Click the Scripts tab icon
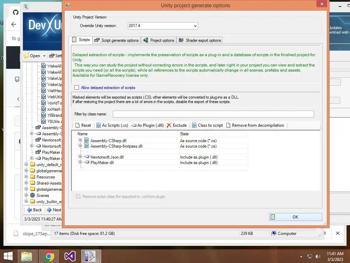This screenshot has width=350, height=263. [74, 40]
